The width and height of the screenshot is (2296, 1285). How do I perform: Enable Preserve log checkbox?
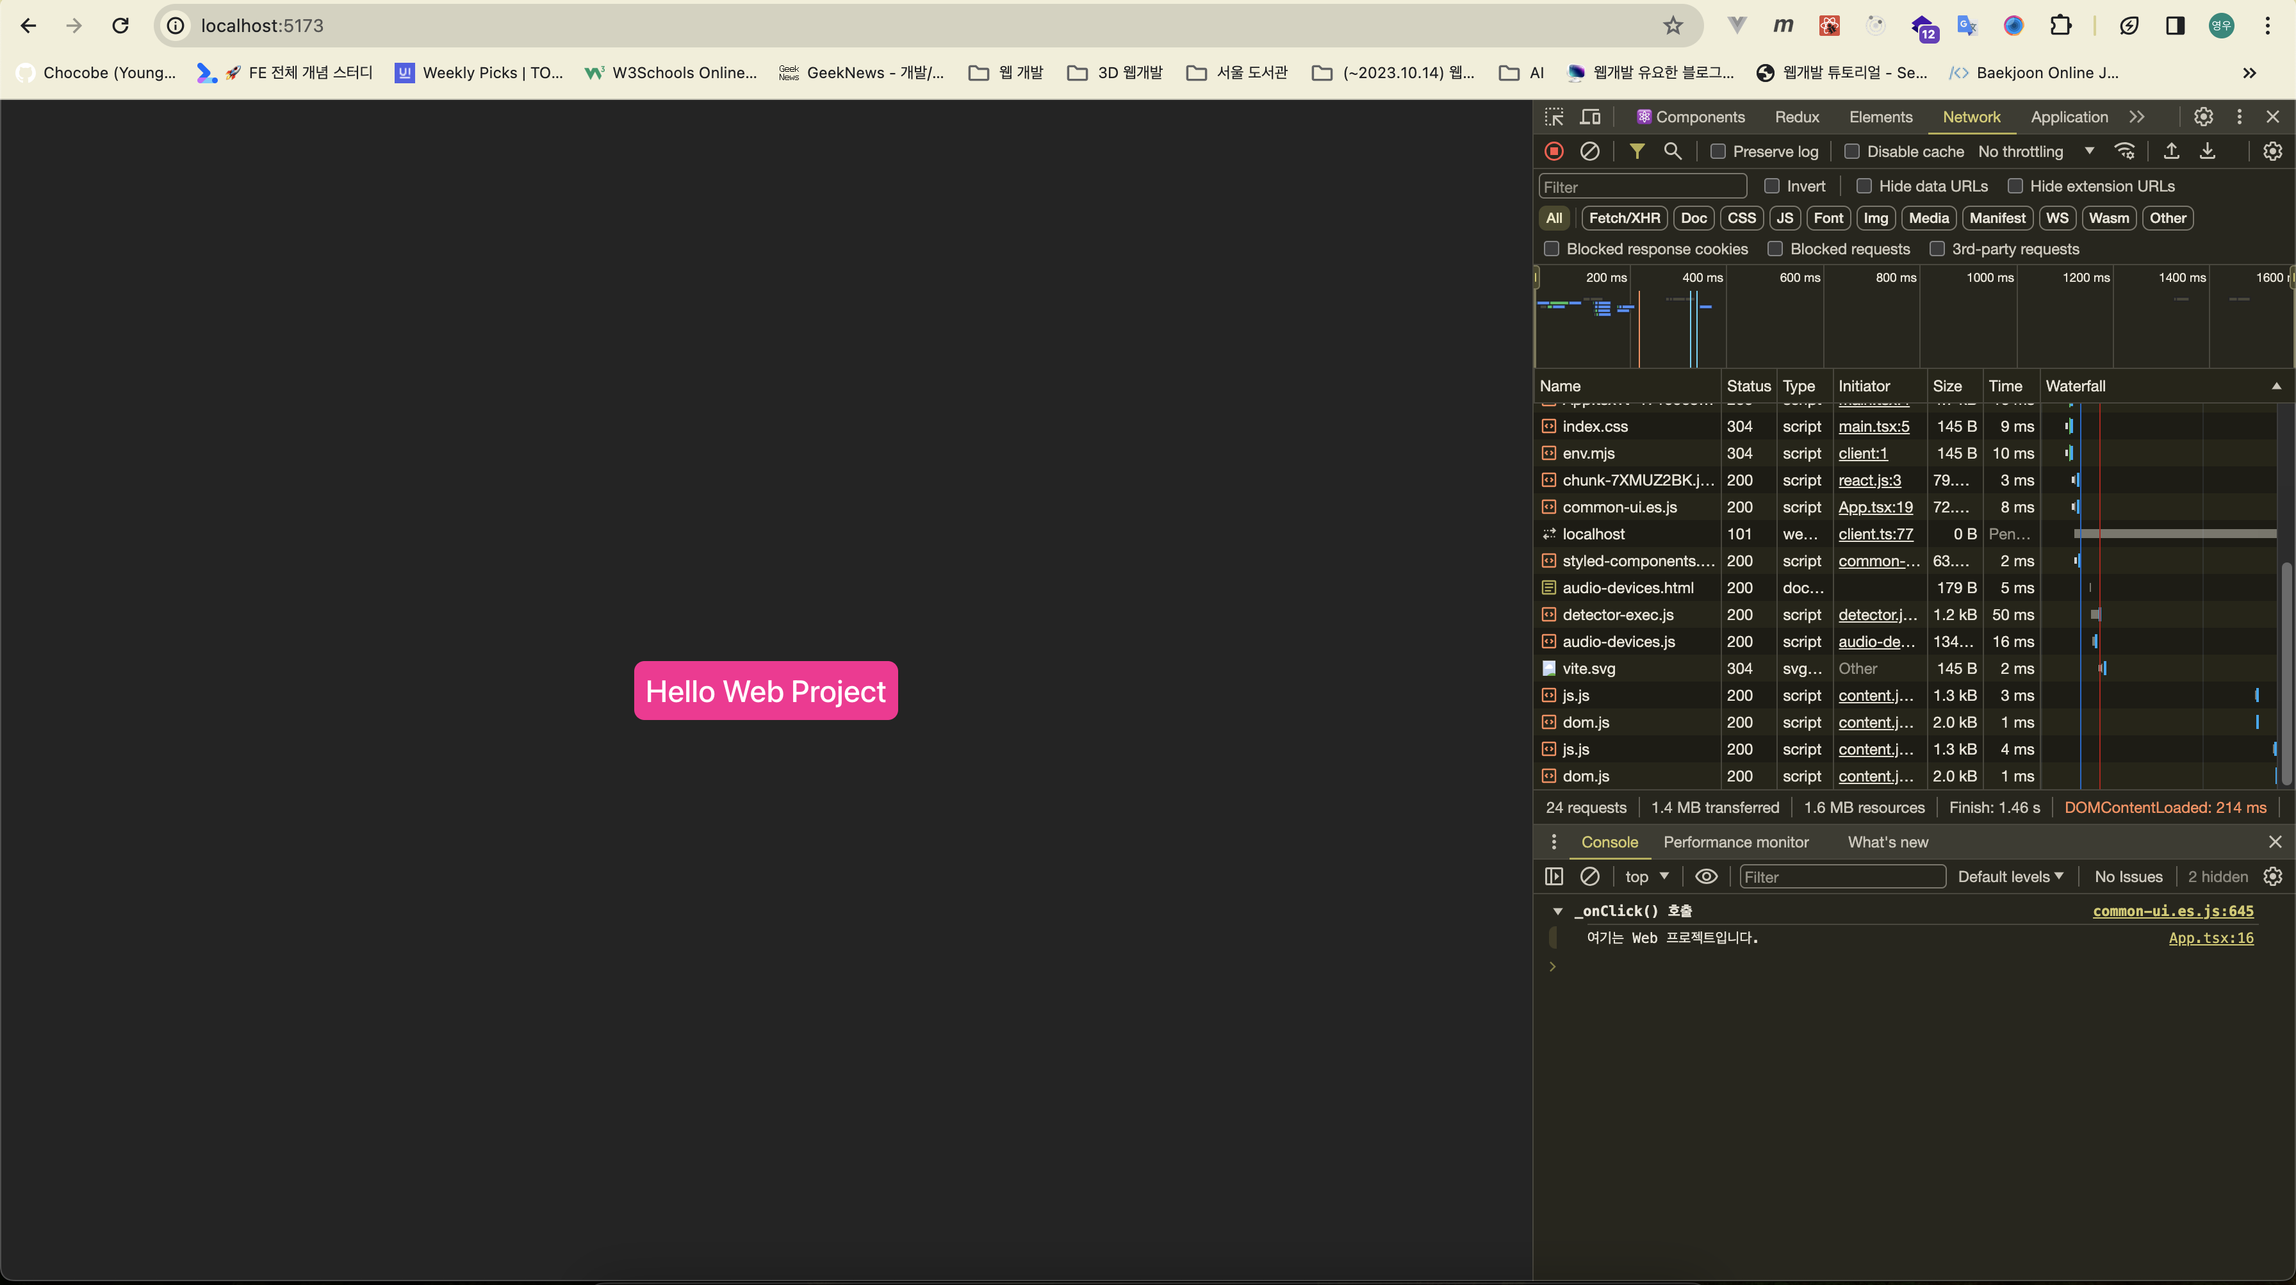point(1718,151)
